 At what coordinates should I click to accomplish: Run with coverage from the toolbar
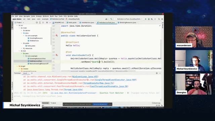(x=152, y=19)
